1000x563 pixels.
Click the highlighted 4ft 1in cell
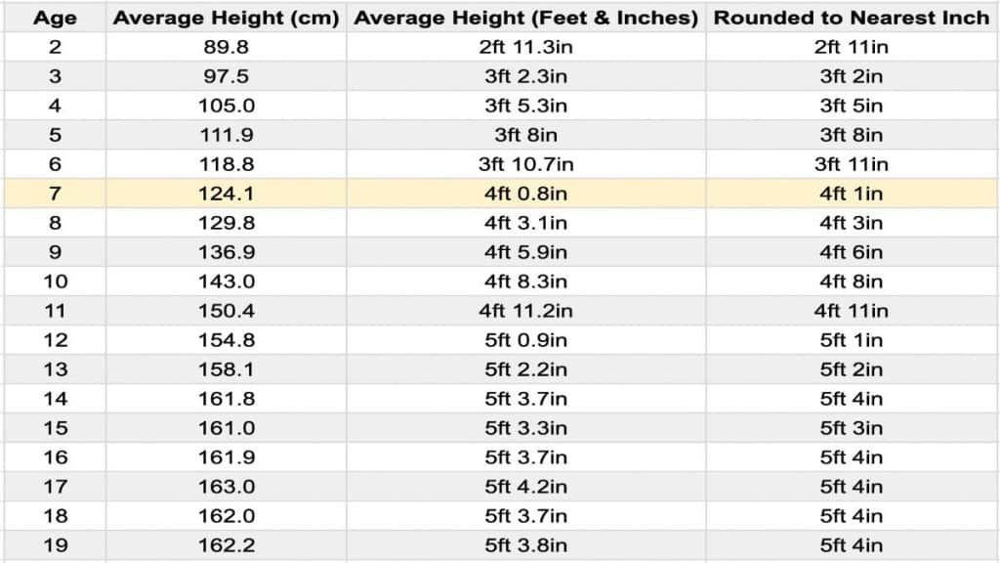click(851, 194)
